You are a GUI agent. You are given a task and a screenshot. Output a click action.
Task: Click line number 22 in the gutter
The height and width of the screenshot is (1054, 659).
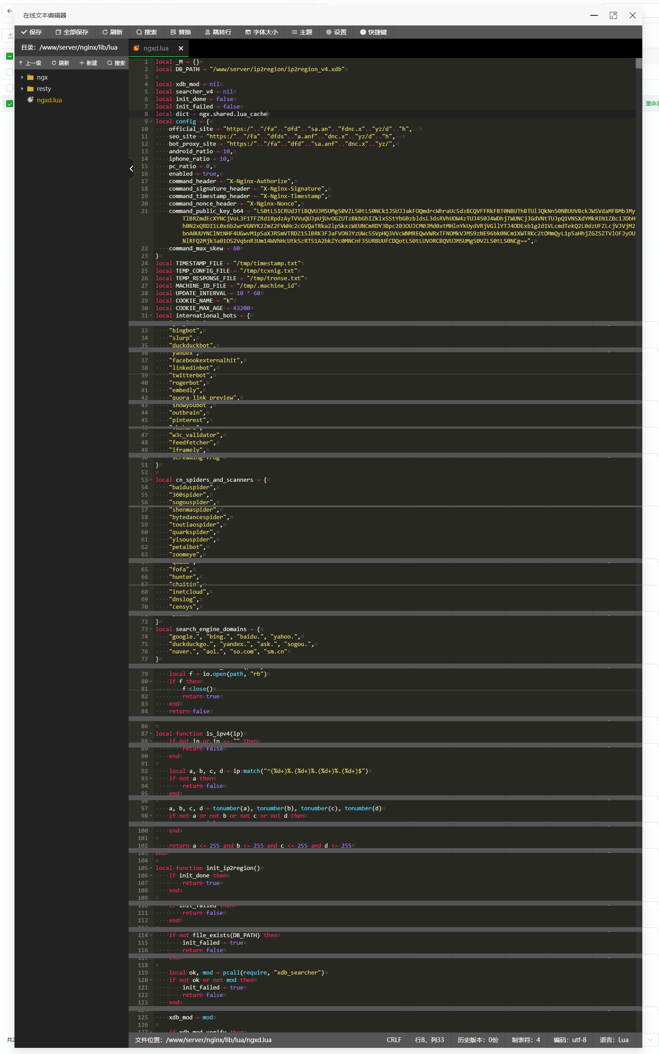click(x=144, y=249)
